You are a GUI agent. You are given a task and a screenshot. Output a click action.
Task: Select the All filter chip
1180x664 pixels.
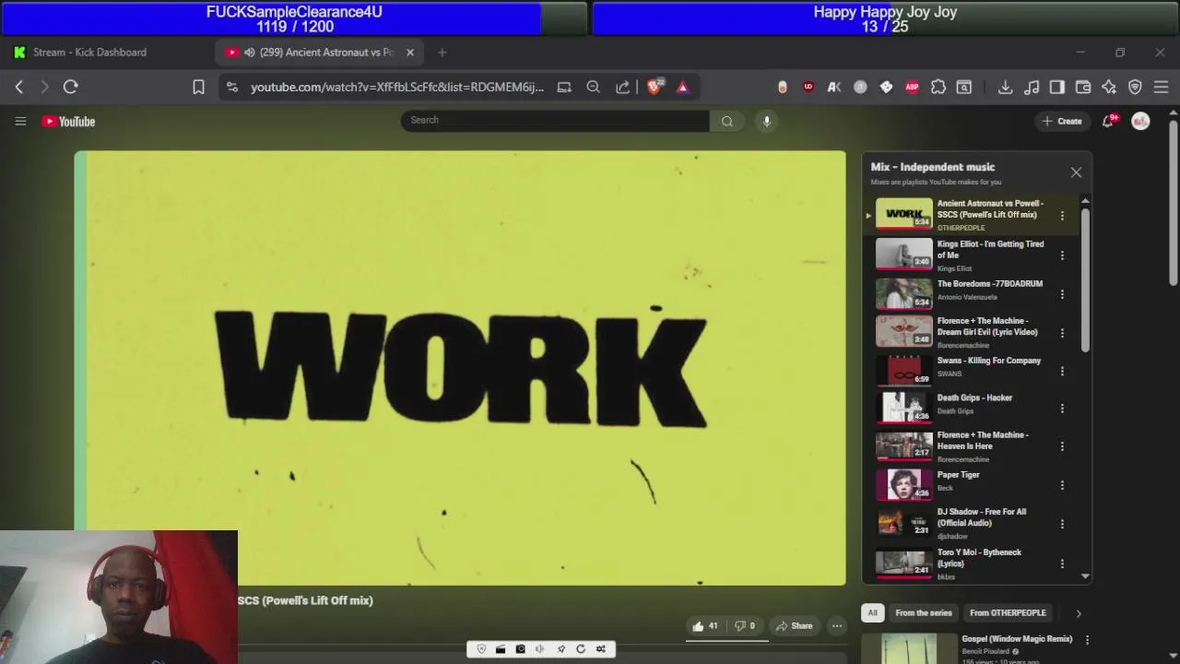(x=872, y=612)
